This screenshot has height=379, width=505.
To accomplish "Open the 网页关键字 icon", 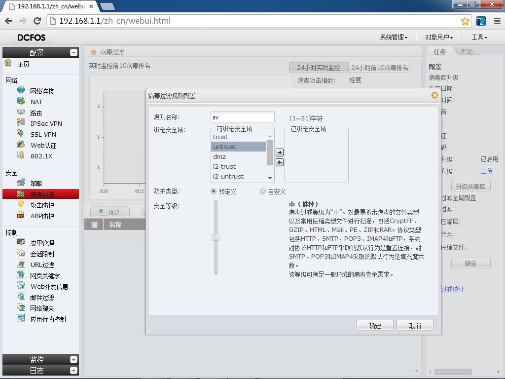I will tap(21, 275).
